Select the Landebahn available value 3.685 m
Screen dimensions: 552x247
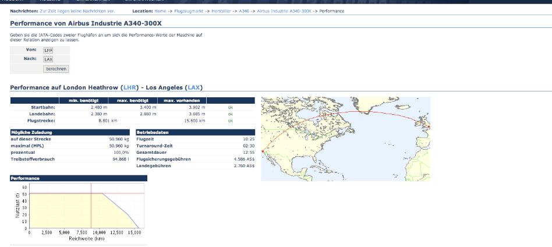[x=197, y=114]
